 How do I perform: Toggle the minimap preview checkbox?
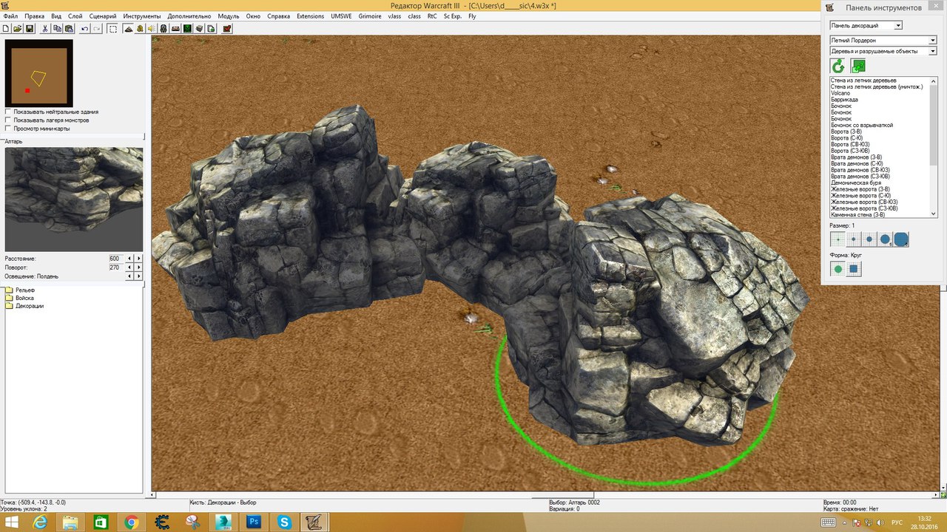click(x=8, y=129)
